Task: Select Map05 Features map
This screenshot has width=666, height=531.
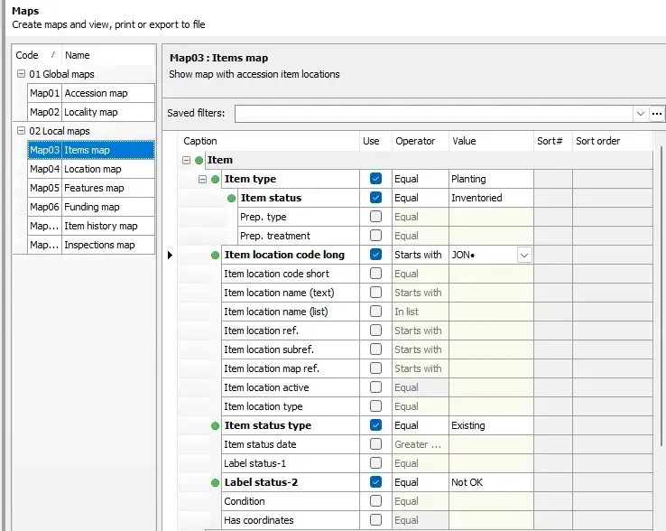Action: 91,188
